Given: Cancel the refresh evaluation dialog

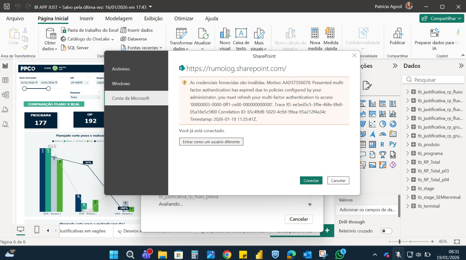Looking at the screenshot, I should coord(299,219).
